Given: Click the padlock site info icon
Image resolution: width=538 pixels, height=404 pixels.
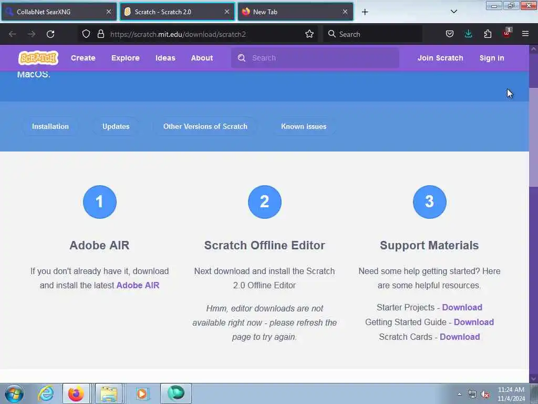Looking at the screenshot, I should [100, 34].
